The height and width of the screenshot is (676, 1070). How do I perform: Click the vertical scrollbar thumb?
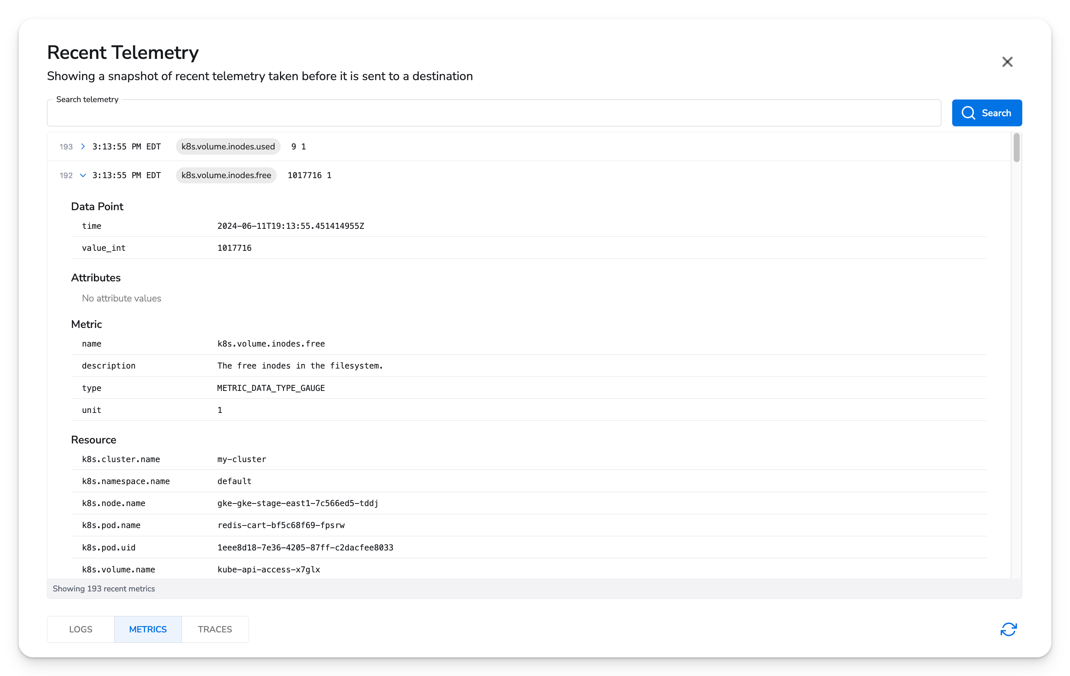tap(1017, 148)
